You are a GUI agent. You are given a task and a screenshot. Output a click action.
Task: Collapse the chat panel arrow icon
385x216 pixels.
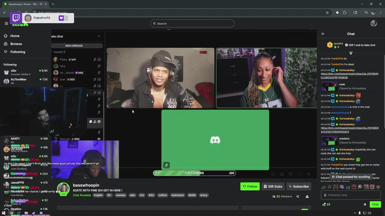pos(323,34)
